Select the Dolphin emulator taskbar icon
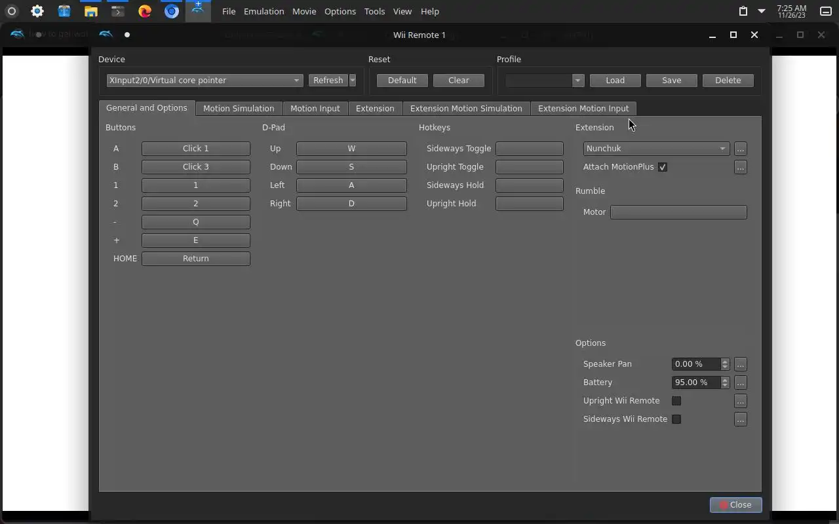Screen dimensions: 839x524 pyautogui.click(x=198, y=11)
